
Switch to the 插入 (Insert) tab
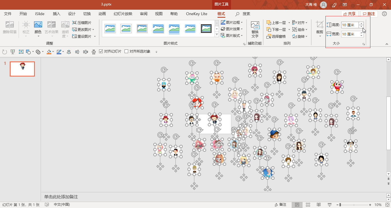click(57, 14)
